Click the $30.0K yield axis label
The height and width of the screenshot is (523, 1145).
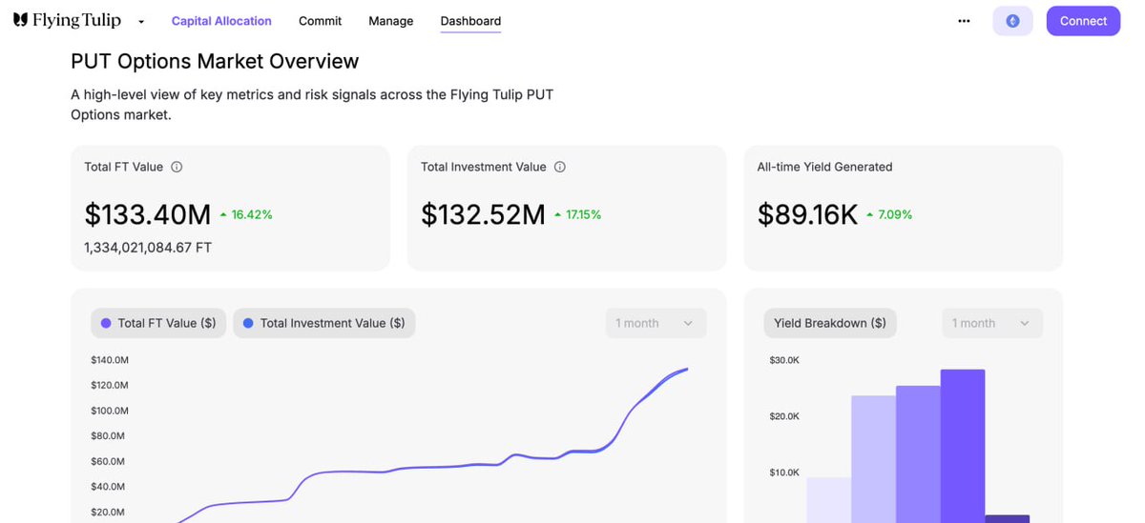click(x=784, y=359)
